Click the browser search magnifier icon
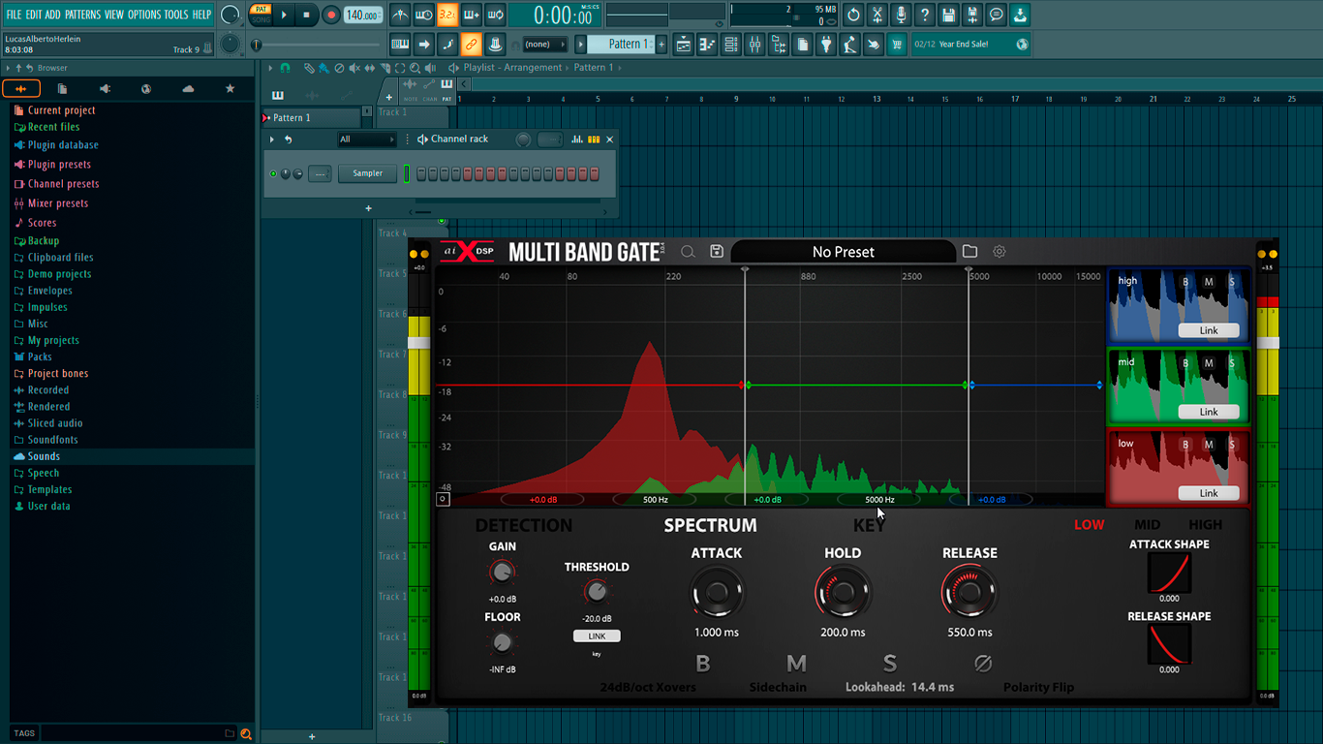 click(x=246, y=734)
